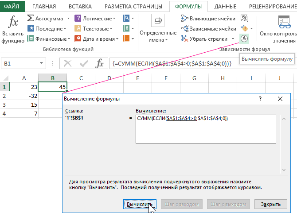Select cell A3 containing 15

coord(24,105)
